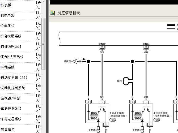Click [进入] link beside 外部照明系统

[38, 36]
